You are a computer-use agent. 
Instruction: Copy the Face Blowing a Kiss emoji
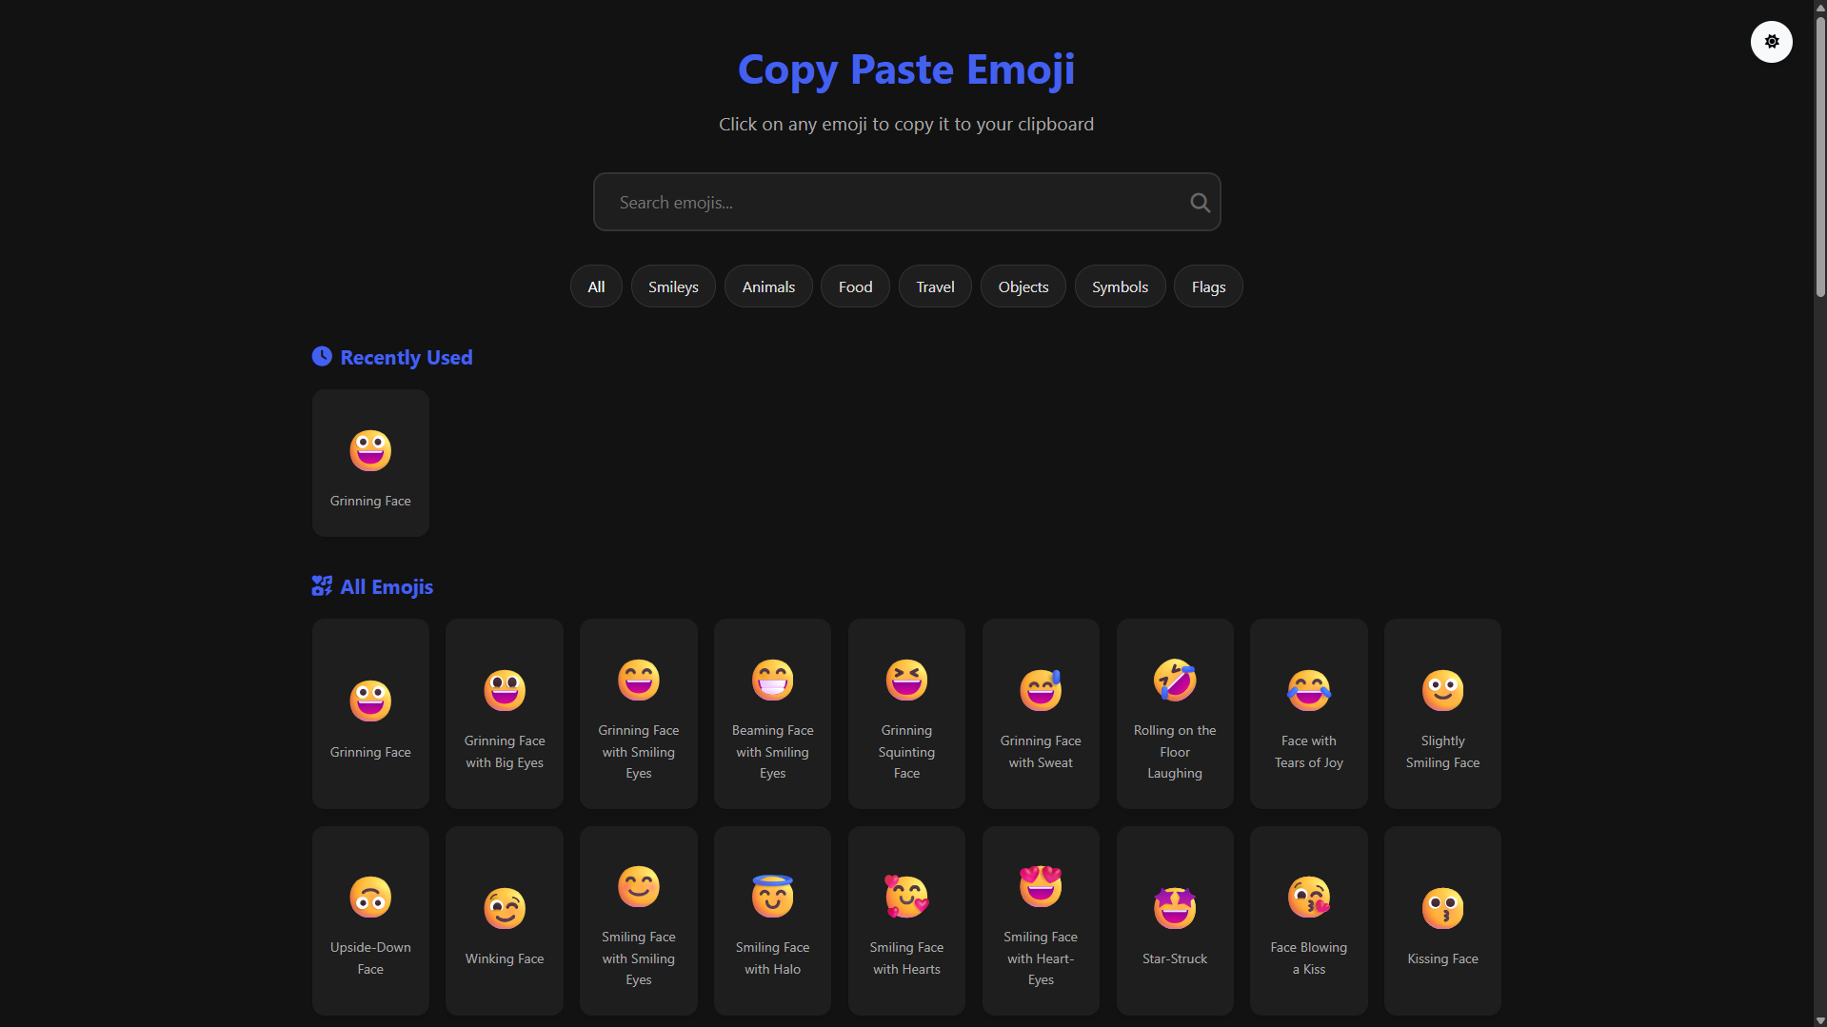1309,920
